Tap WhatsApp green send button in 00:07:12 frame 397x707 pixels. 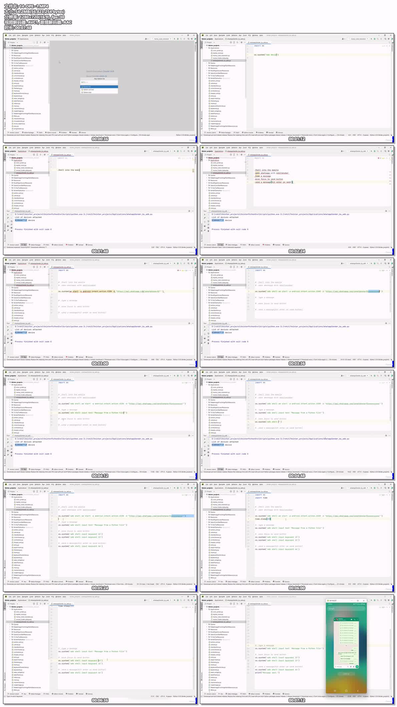[x=357, y=667]
